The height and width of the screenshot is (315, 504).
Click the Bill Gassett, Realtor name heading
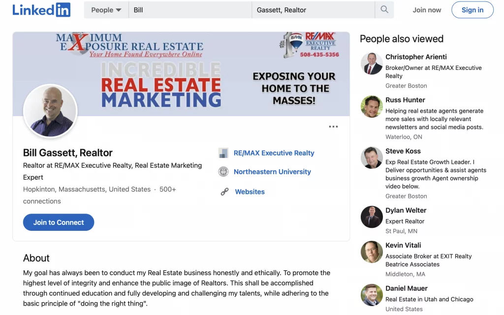[x=68, y=153]
